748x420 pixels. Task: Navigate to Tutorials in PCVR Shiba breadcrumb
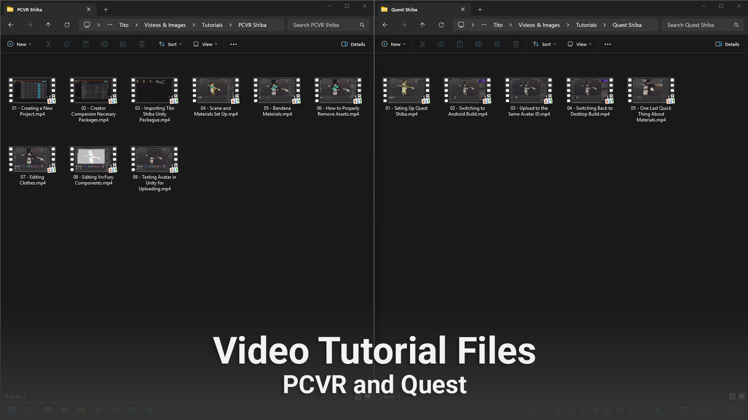tap(212, 25)
